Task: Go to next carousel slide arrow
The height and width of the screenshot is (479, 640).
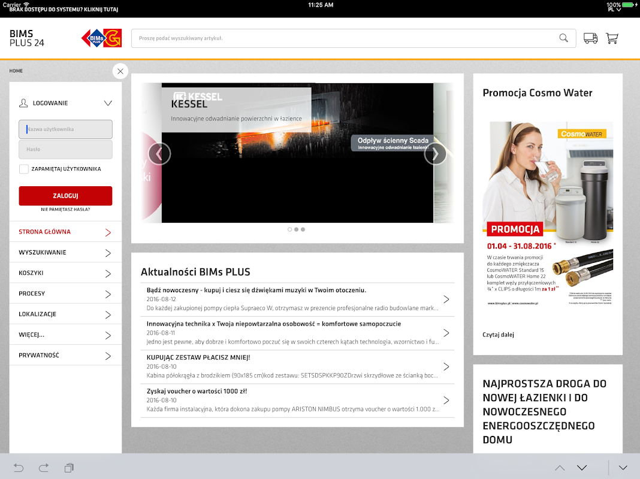Action: pyautogui.click(x=435, y=154)
